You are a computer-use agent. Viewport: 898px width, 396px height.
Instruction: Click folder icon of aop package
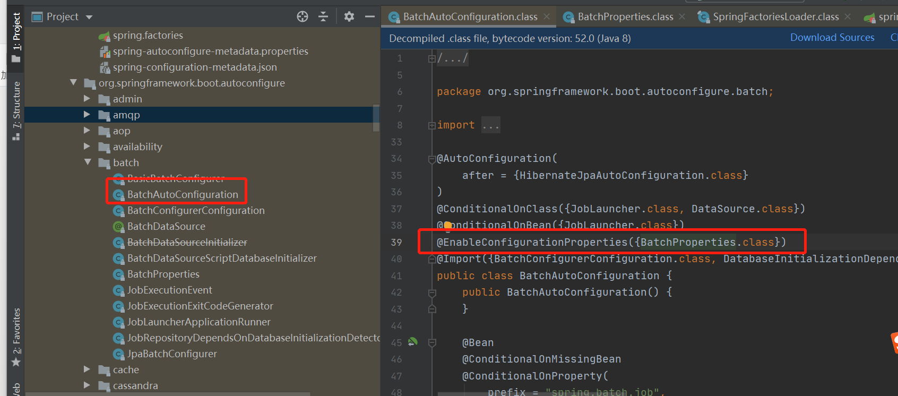coord(104,131)
